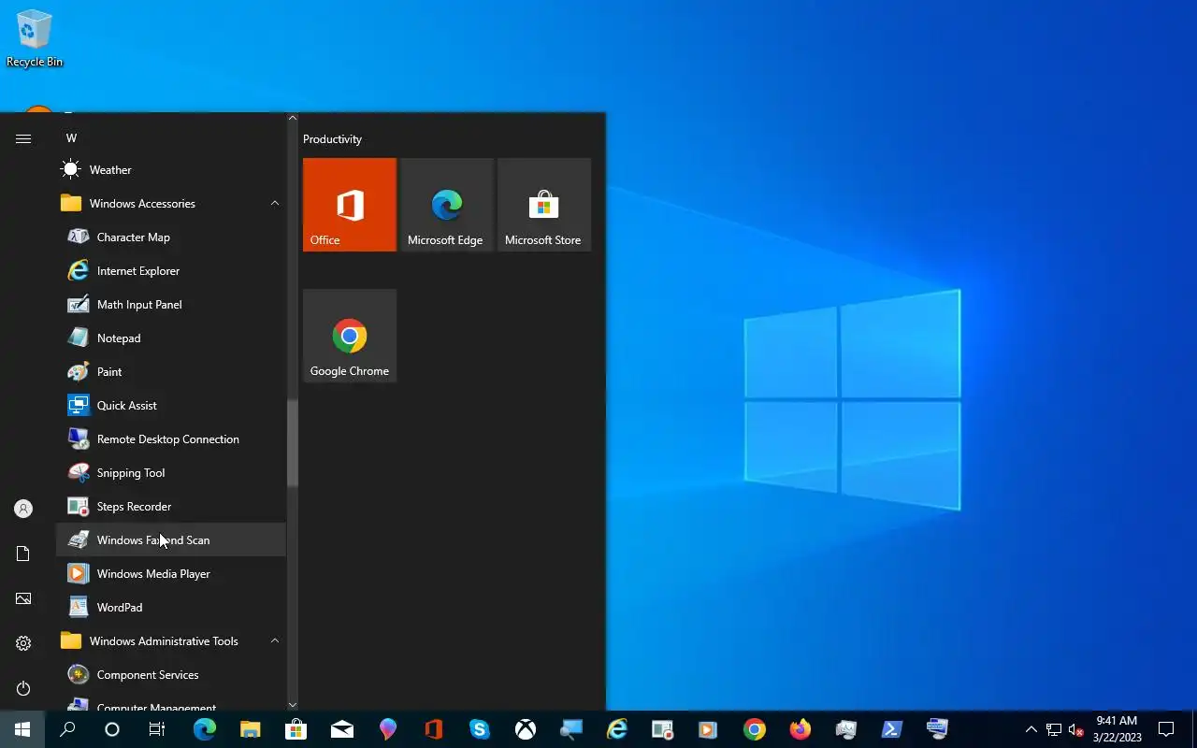Open Paint

point(171,372)
